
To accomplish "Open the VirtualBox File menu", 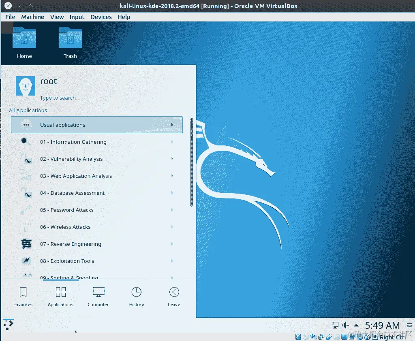I will (x=10, y=17).
